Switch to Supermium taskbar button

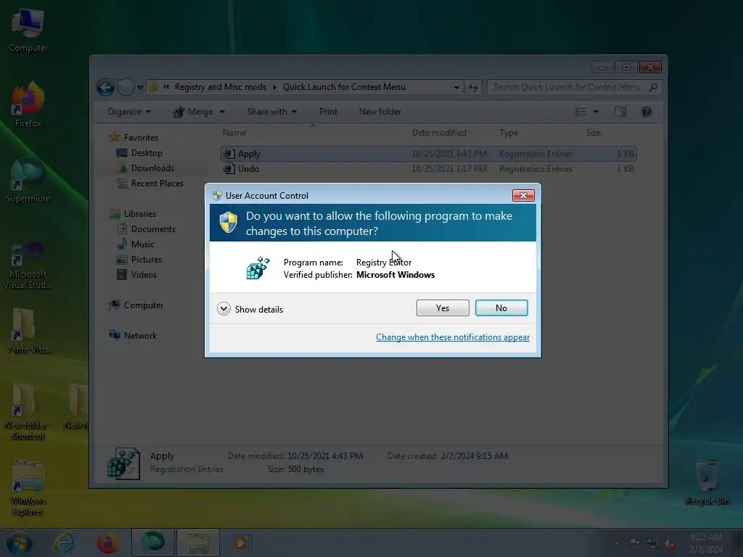pos(152,542)
